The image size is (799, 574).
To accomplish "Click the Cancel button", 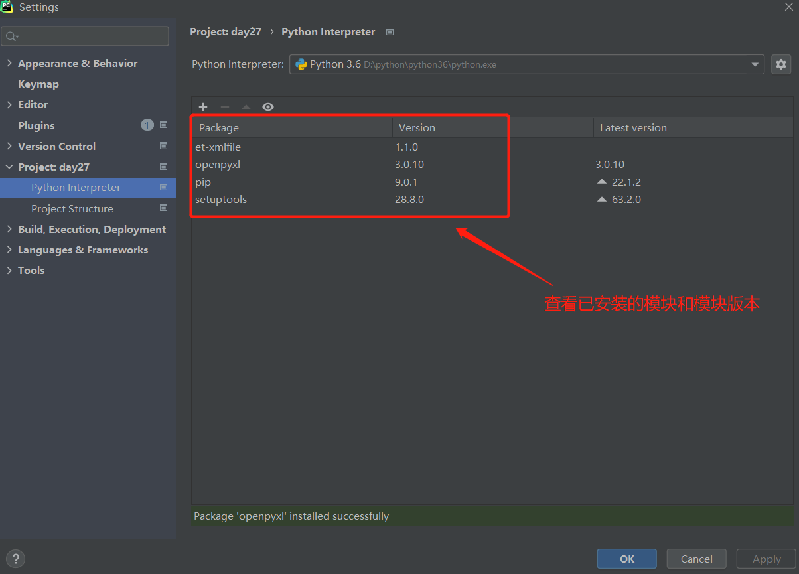I will click(697, 559).
